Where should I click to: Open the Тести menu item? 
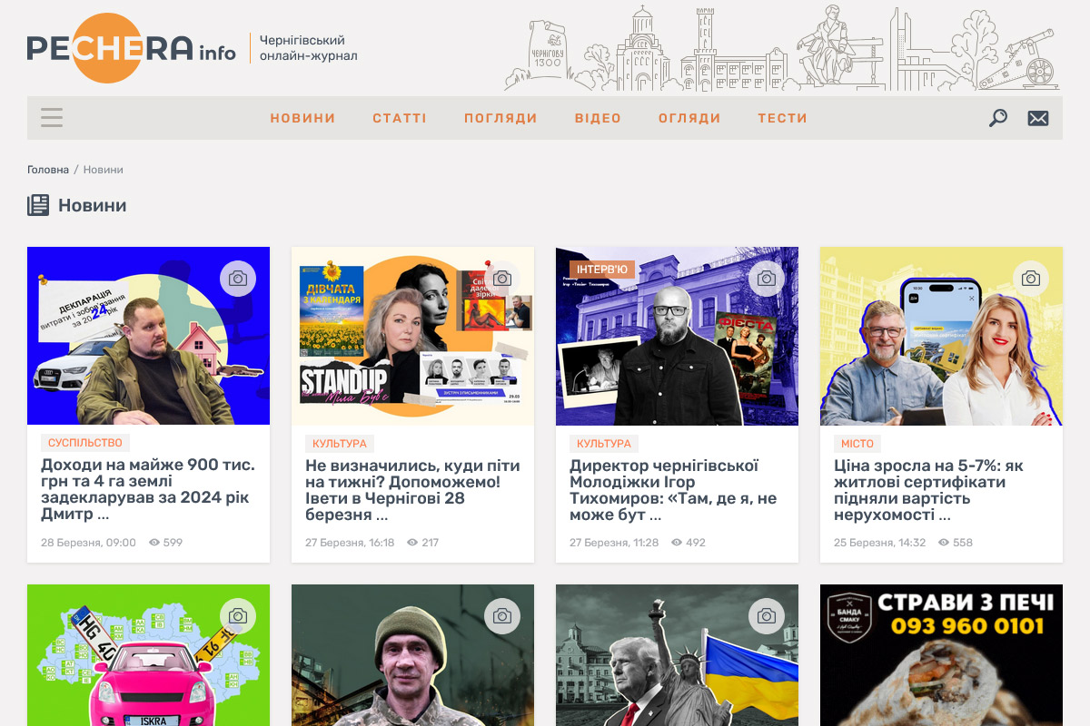[x=782, y=118]
